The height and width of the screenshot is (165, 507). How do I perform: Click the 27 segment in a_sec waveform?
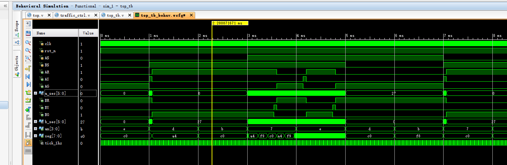click(x=394, y=93)
